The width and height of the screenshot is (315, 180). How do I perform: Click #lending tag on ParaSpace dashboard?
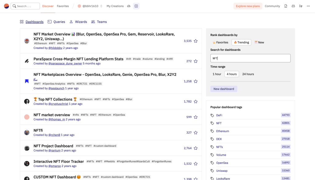pyautogui.click(x=160, y=59)
